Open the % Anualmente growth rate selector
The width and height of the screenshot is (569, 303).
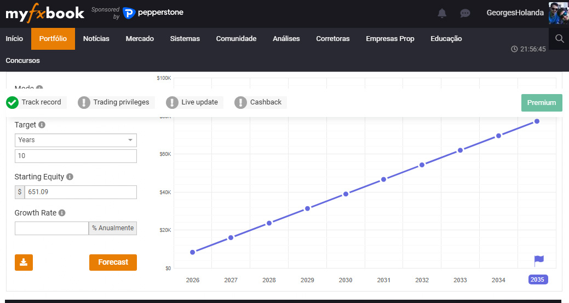pyautogui.click(x=113, y=228)
